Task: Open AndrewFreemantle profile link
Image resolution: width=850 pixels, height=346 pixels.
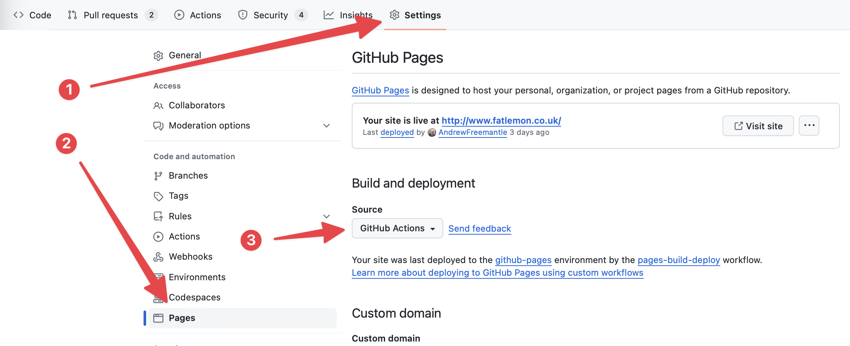Action: pos(472,132)
